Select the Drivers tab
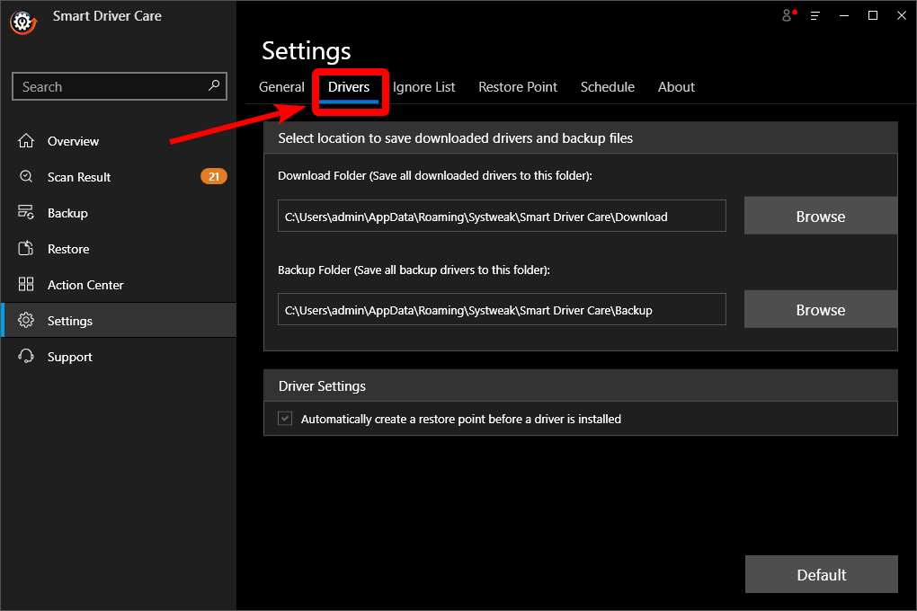The image size is (917, 611). pyautogui.click(x=349, y=87)
